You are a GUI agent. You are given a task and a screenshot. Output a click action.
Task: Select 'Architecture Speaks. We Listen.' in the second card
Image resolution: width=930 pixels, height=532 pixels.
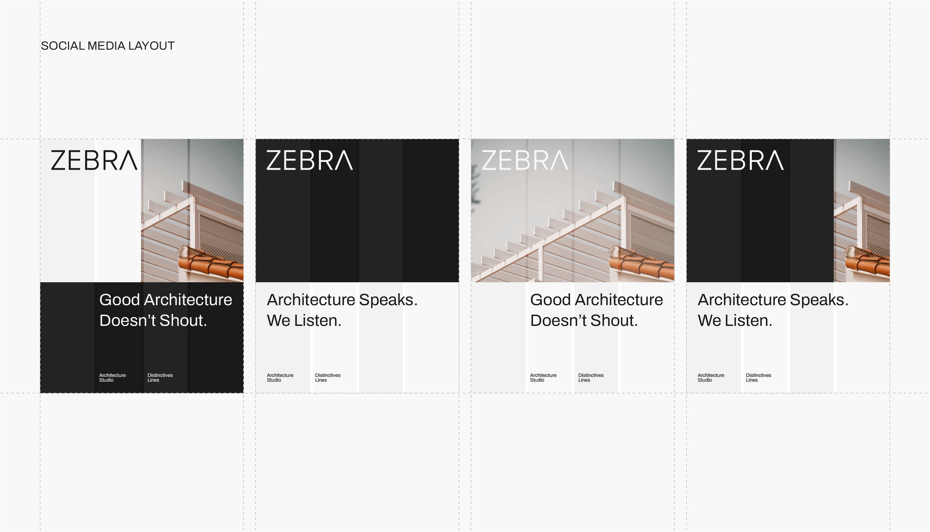[x=342, y=310]
